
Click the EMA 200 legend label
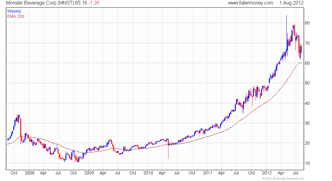(16, 17)
